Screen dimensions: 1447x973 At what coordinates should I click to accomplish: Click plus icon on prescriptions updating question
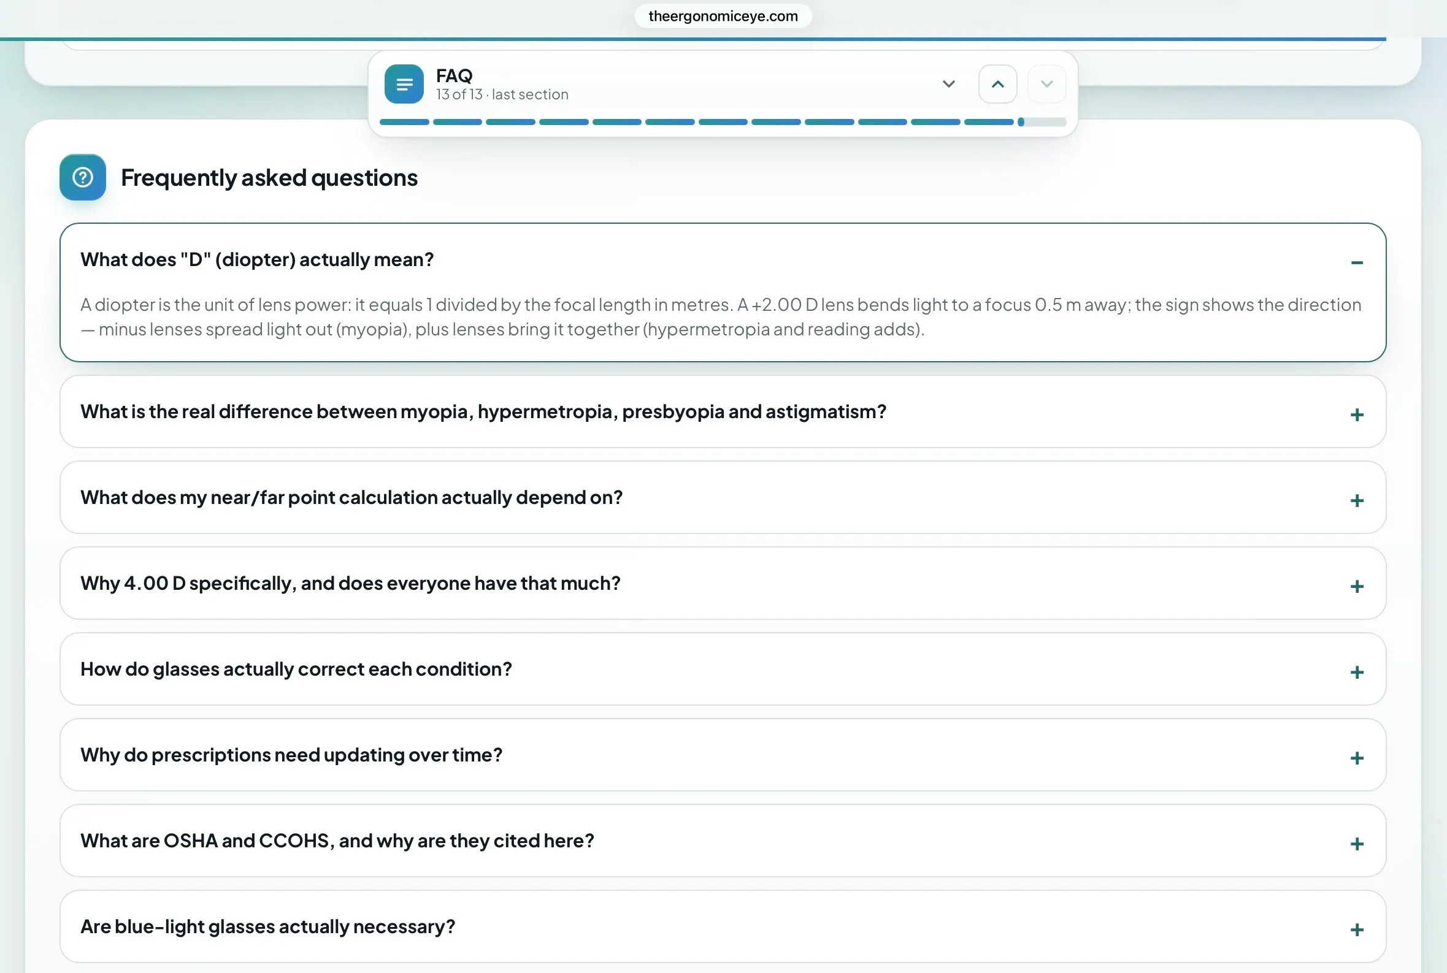pos(1357,758)
